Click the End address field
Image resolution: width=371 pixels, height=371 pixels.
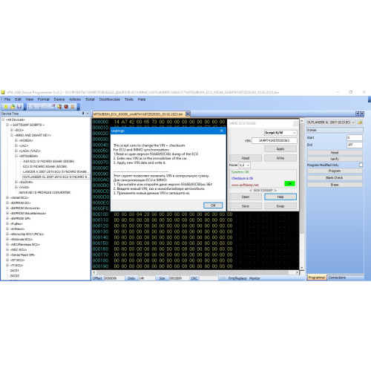point(355,145)
